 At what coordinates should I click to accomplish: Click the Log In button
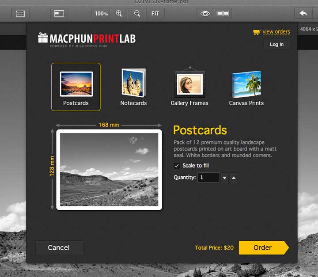[276, 45]
